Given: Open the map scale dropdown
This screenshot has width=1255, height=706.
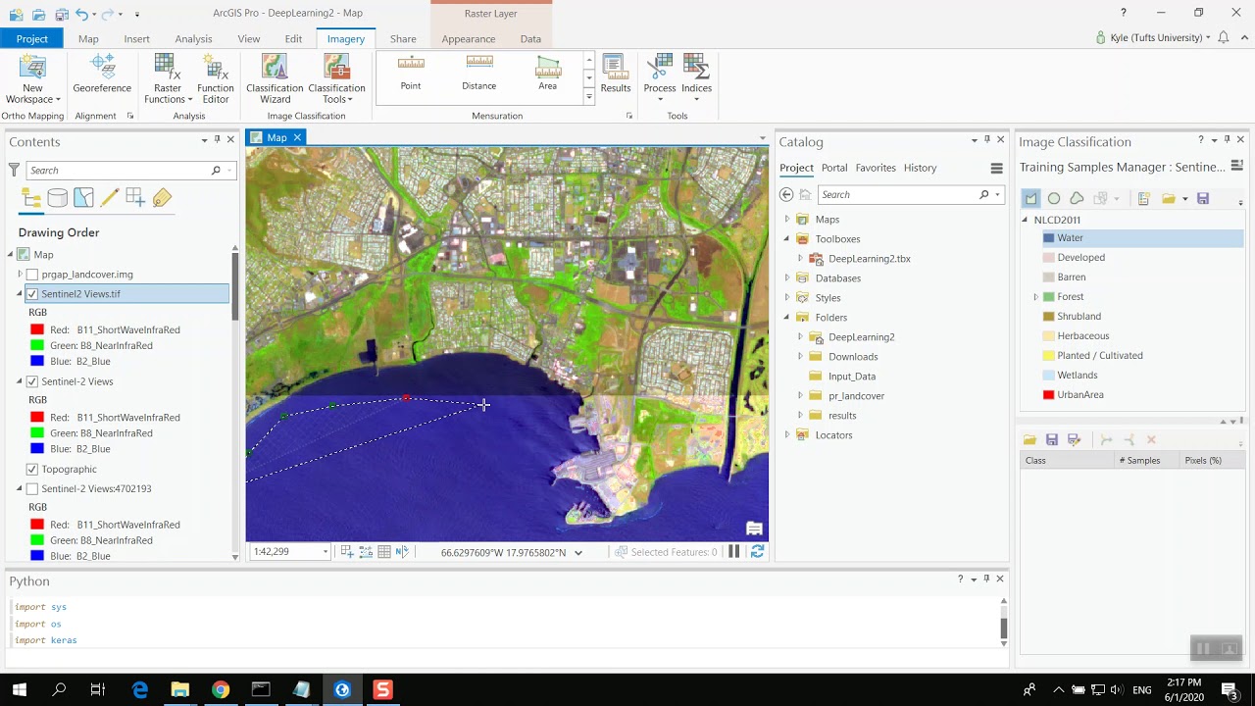Looking at the screenshot, I should pos(326,552).
